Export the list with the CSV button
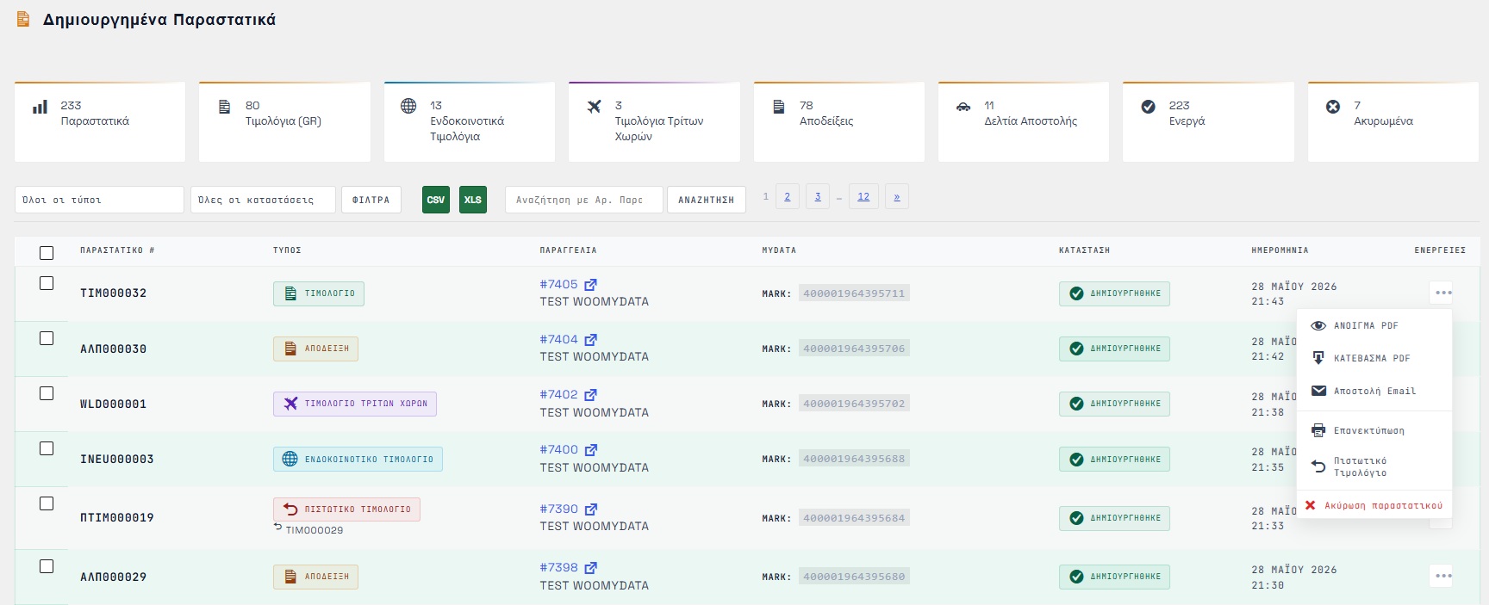This screenshot has width=1489, height=605. 436,200
